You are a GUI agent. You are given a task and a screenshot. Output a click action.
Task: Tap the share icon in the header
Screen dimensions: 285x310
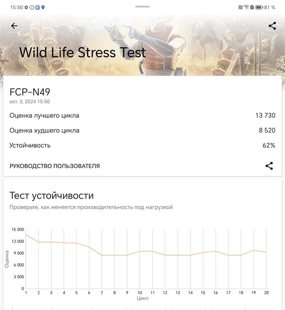click(272, 26)
